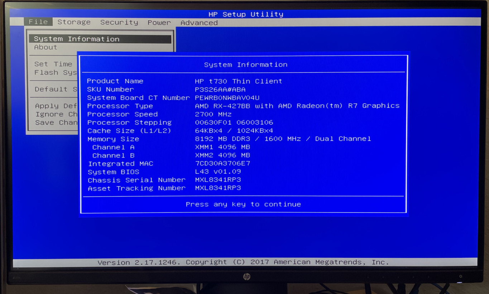The width and height of the screenshot is (489, 294).
Task: Click the System BIOS label
Action: click(114, 172)
